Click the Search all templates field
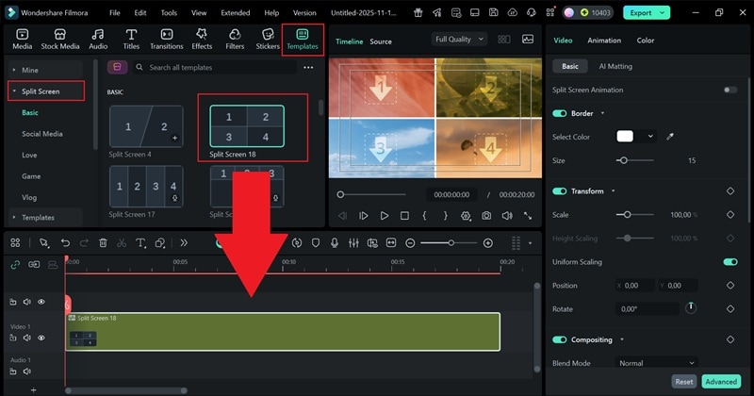 point(216,67)
